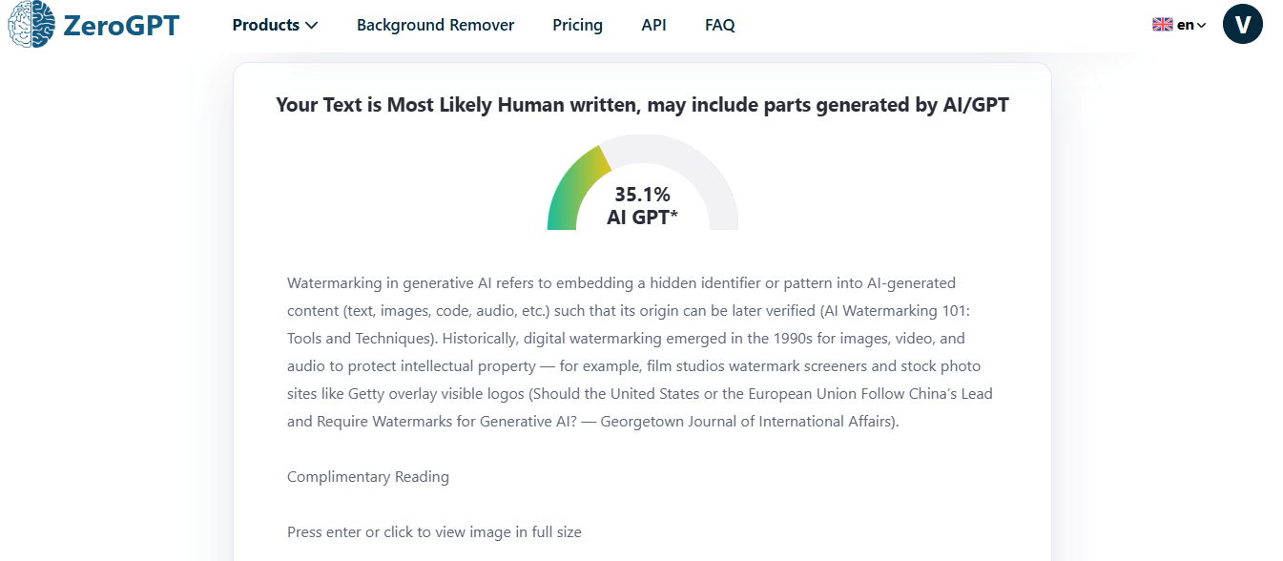Screen dimensions: 1283x561
Task: Click the ZeroGPT wordmark text
Action: [120, 26]
